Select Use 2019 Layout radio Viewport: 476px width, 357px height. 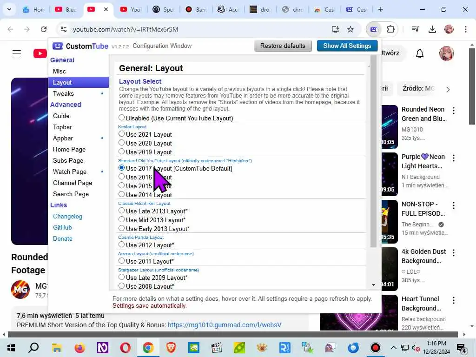[121, 152]
